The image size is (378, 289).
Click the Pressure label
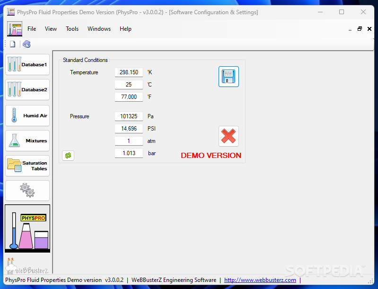point(79,116)
